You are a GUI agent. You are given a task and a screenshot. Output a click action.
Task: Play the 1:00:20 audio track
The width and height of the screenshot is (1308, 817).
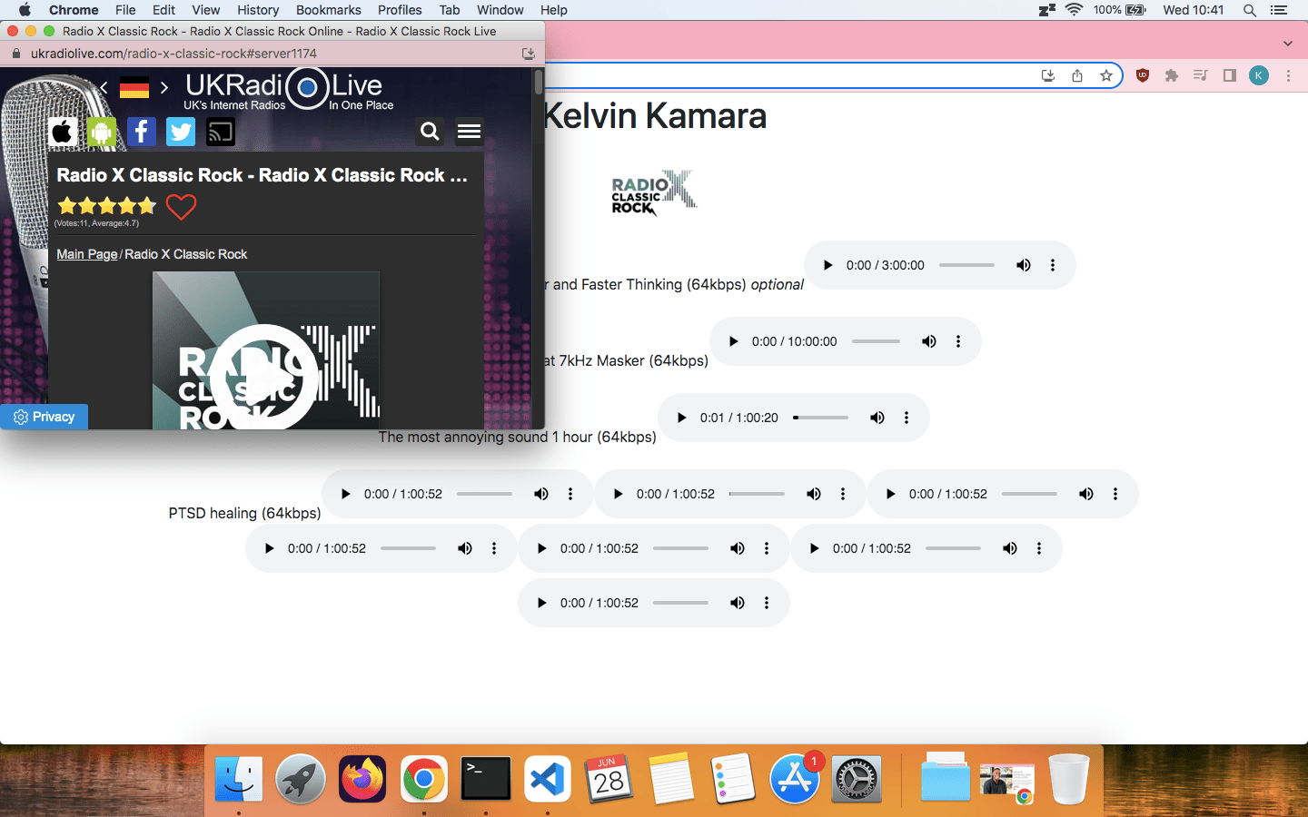pyautogui.click(x=681, y=418)
